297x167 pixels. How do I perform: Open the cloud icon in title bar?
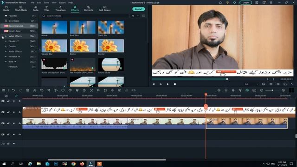tap(220, 3)
